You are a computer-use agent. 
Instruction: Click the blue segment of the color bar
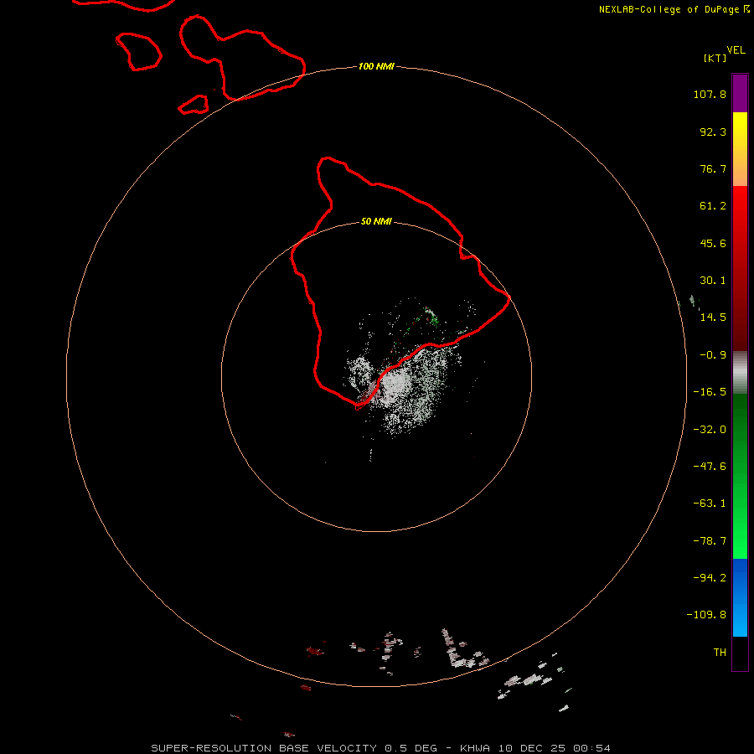pyautogui.click(x=740, y=597)
